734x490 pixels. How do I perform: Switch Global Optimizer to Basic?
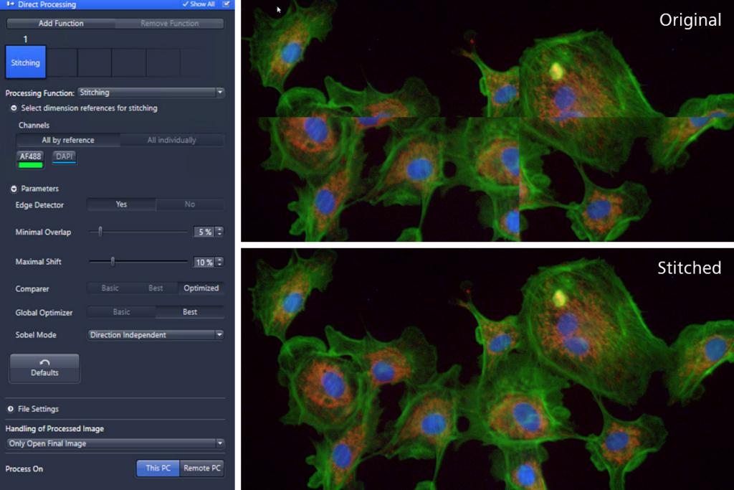click(x=120, y=312)
